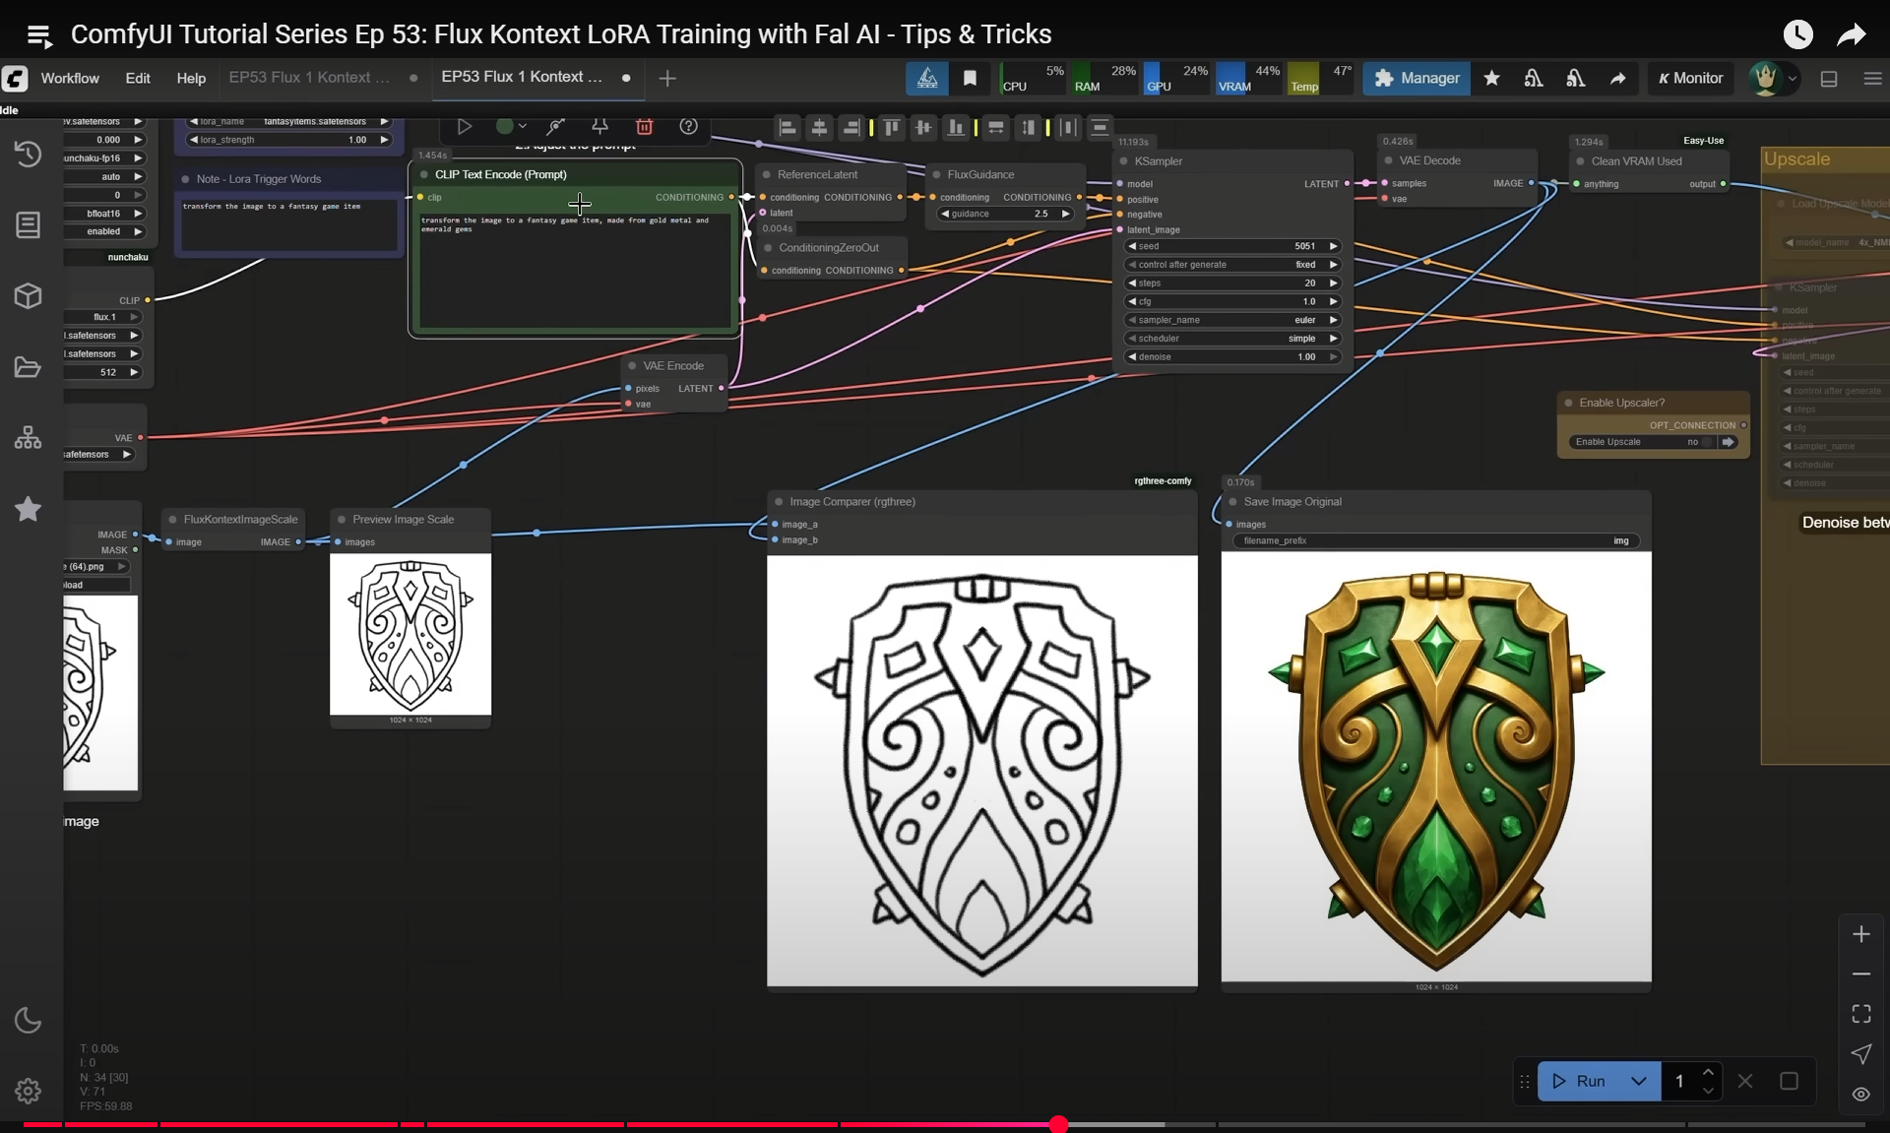Align selected nodes to the left
1890x1133 pixels.
point(787,127)
